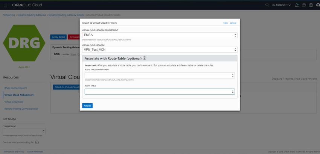Screen dimensions: 320x154
Task: Open the notifications bell icon
Action: [297, 5]
